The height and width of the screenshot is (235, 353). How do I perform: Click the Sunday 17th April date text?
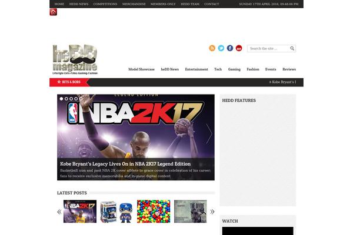pyautogui.click(x=269, y=4)
